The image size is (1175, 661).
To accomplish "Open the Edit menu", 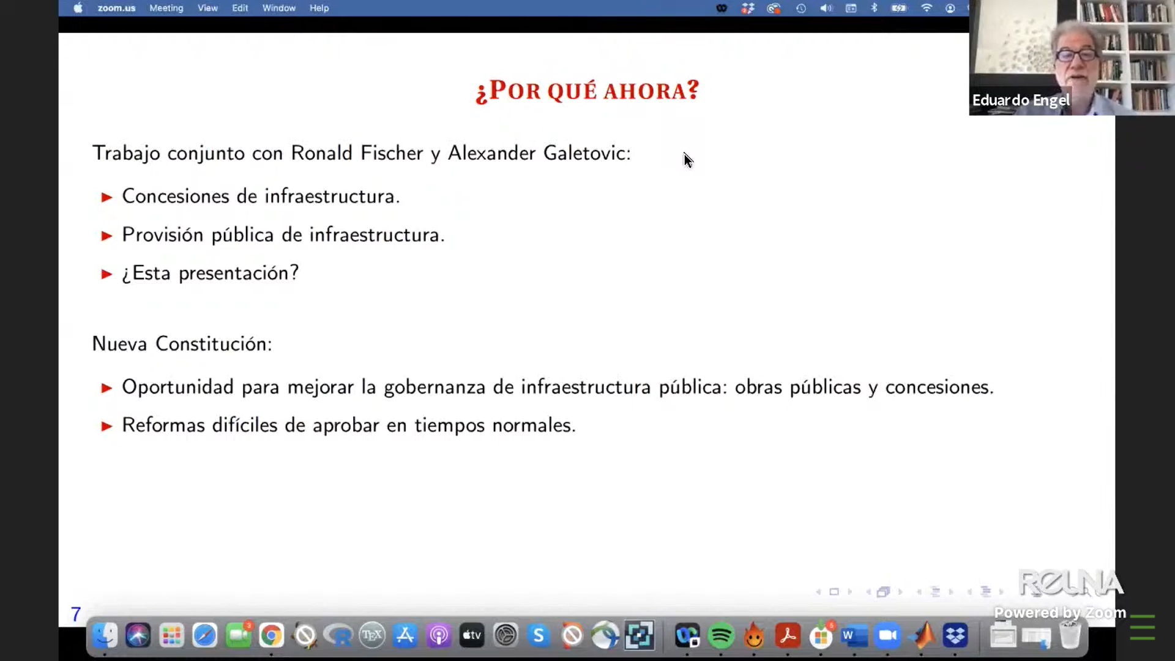I will pos(240,8).
